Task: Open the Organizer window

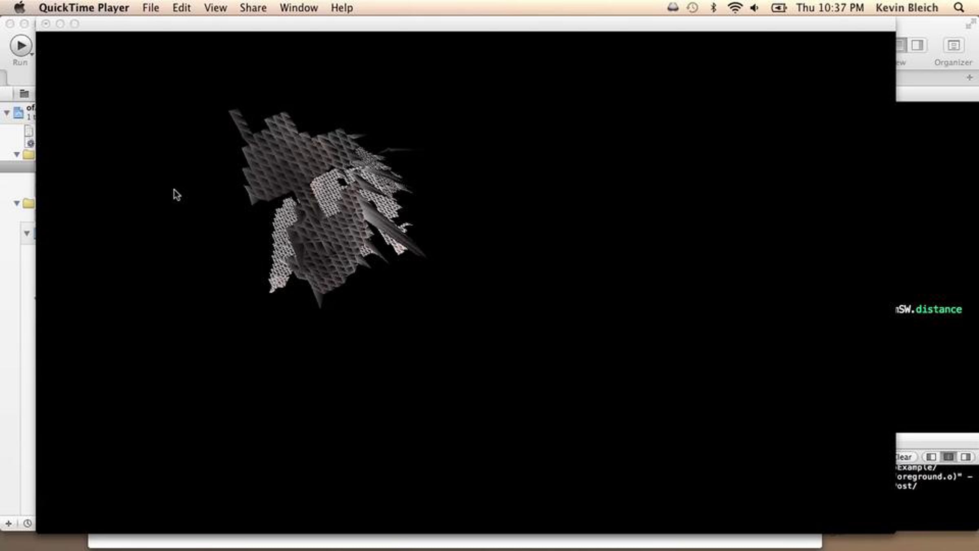Action: [x=953, y=46]
